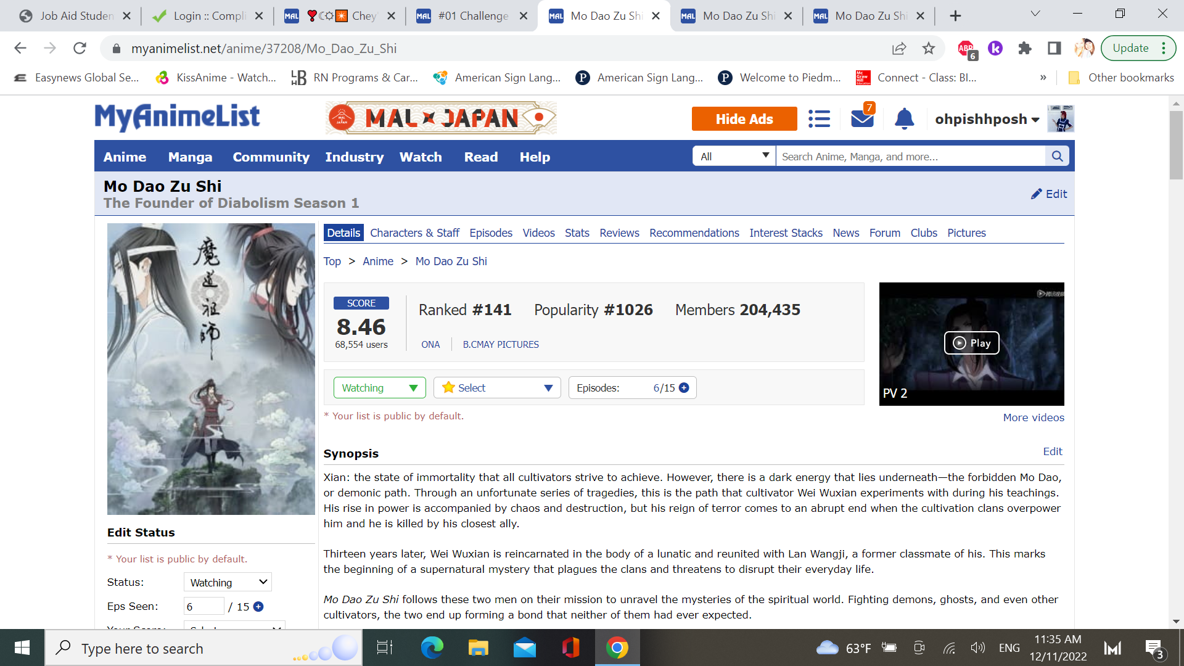Switch to the Episodes tab
Screen dimensions: 1184x666
491,232
